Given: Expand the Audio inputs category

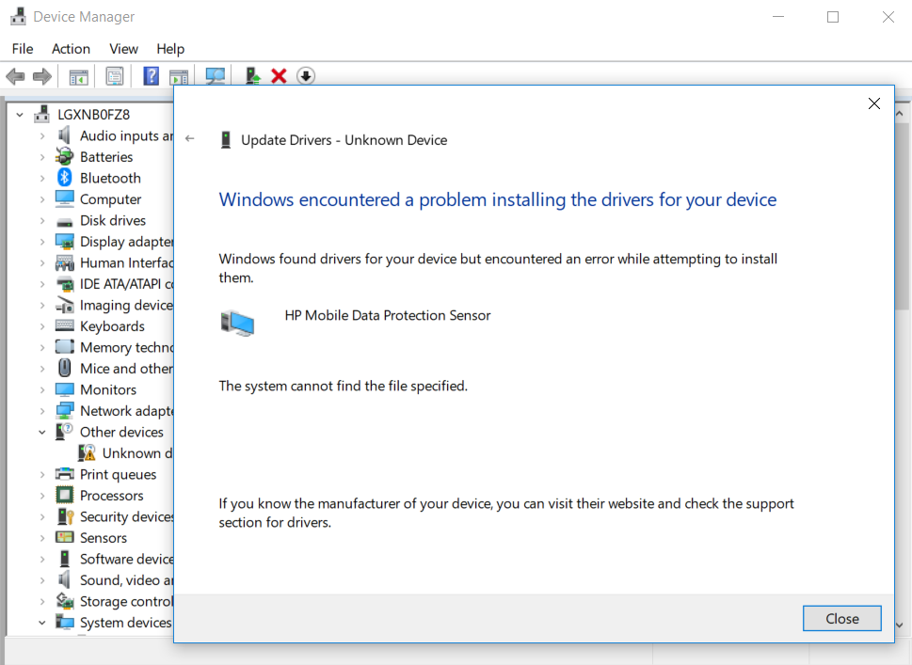Looking at the screenshot, I should pyautogui.click(x=41, y=135).
